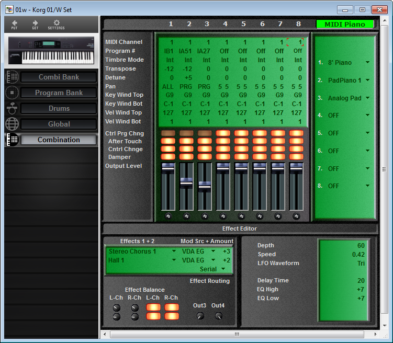The height and width of the screenshot is (343, 393).
Task: Click the Global globe icon
Action: click(x=12, y=124)
